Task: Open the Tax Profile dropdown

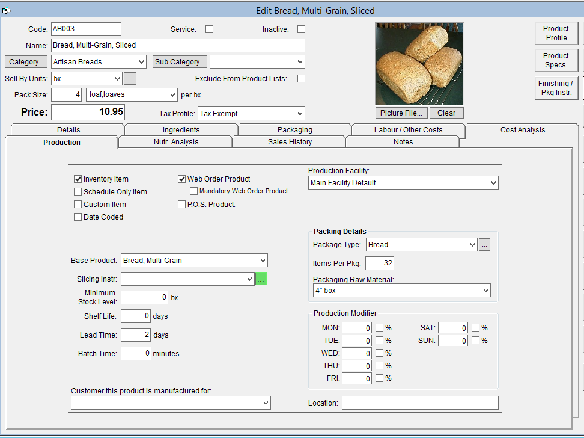Action: (x=300, y=114)
